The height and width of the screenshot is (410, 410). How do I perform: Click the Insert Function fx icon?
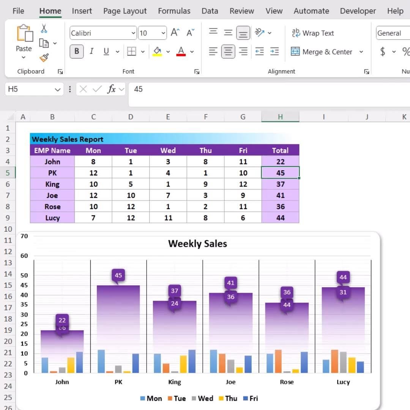click(x=111, y=89)
